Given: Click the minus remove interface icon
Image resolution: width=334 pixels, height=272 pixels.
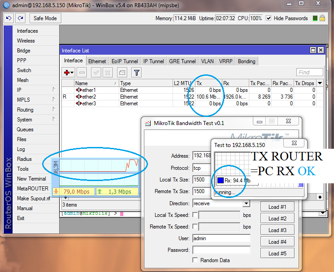Looking at the screenshot, I should (82, 73).
